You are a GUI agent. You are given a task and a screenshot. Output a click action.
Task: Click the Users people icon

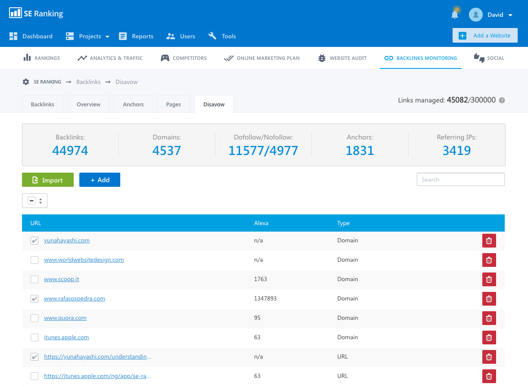click(x=171, y=36)
